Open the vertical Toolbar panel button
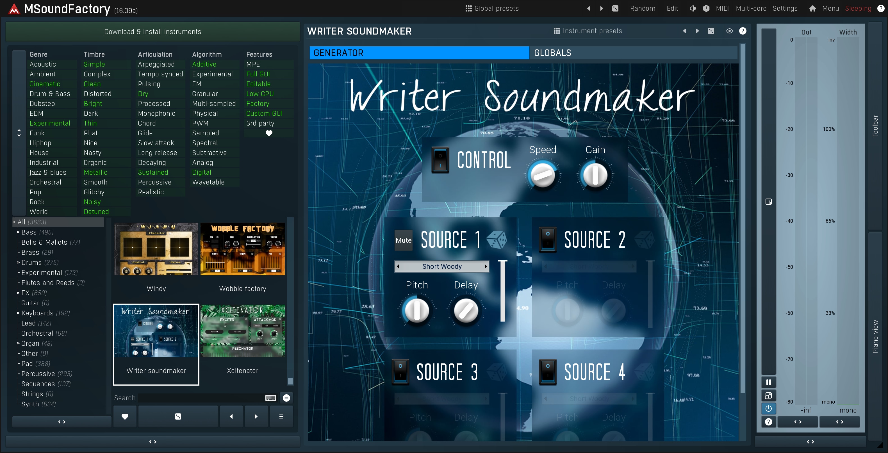888x453 pixels. tap(875, 126)
